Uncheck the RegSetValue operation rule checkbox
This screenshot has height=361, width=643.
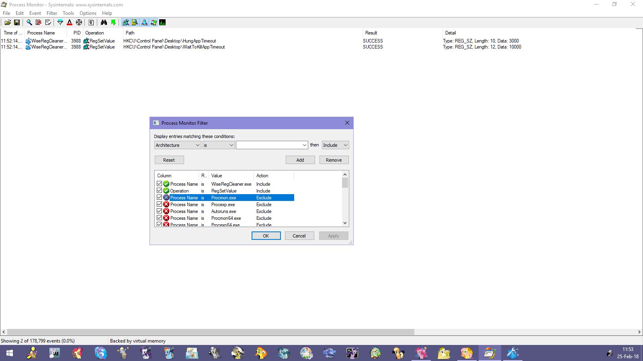[159, 191]
